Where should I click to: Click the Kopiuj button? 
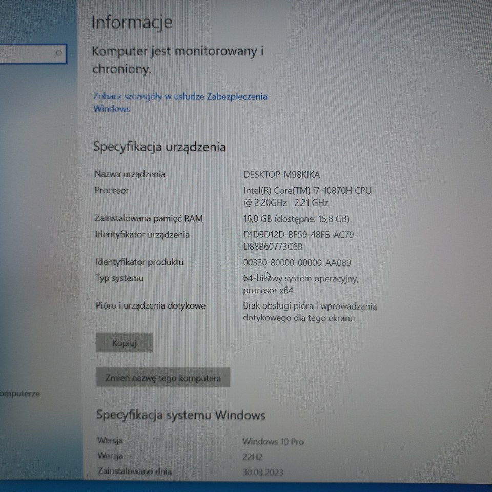124,343
